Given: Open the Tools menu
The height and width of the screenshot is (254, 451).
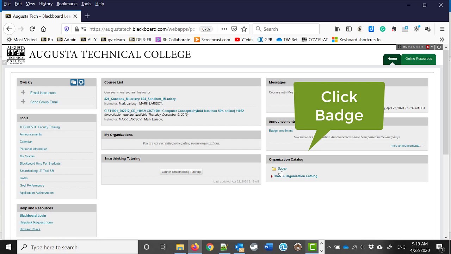Looking at the screenshot, I should tap(86, 4).
